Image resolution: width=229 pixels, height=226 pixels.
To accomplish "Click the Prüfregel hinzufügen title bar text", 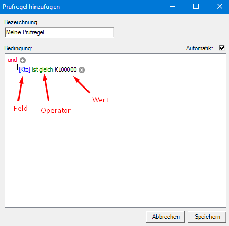I will point(31,7).
